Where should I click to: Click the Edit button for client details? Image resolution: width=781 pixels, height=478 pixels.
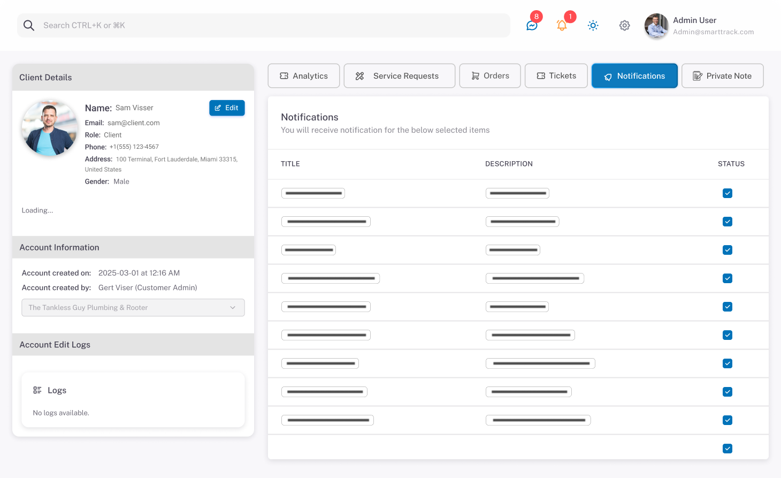click(x=227, y=108)
